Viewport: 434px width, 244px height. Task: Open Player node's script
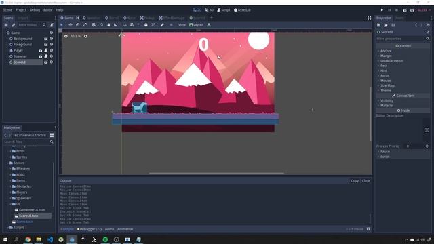pyautogui.click(x=46, y=50)
